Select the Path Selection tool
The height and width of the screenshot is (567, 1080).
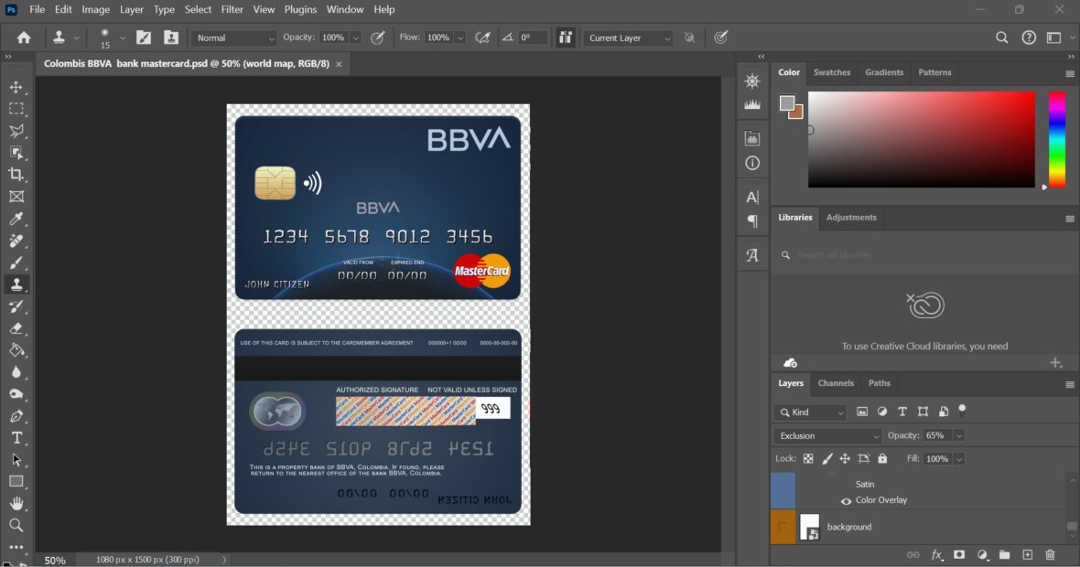[16, 460]
